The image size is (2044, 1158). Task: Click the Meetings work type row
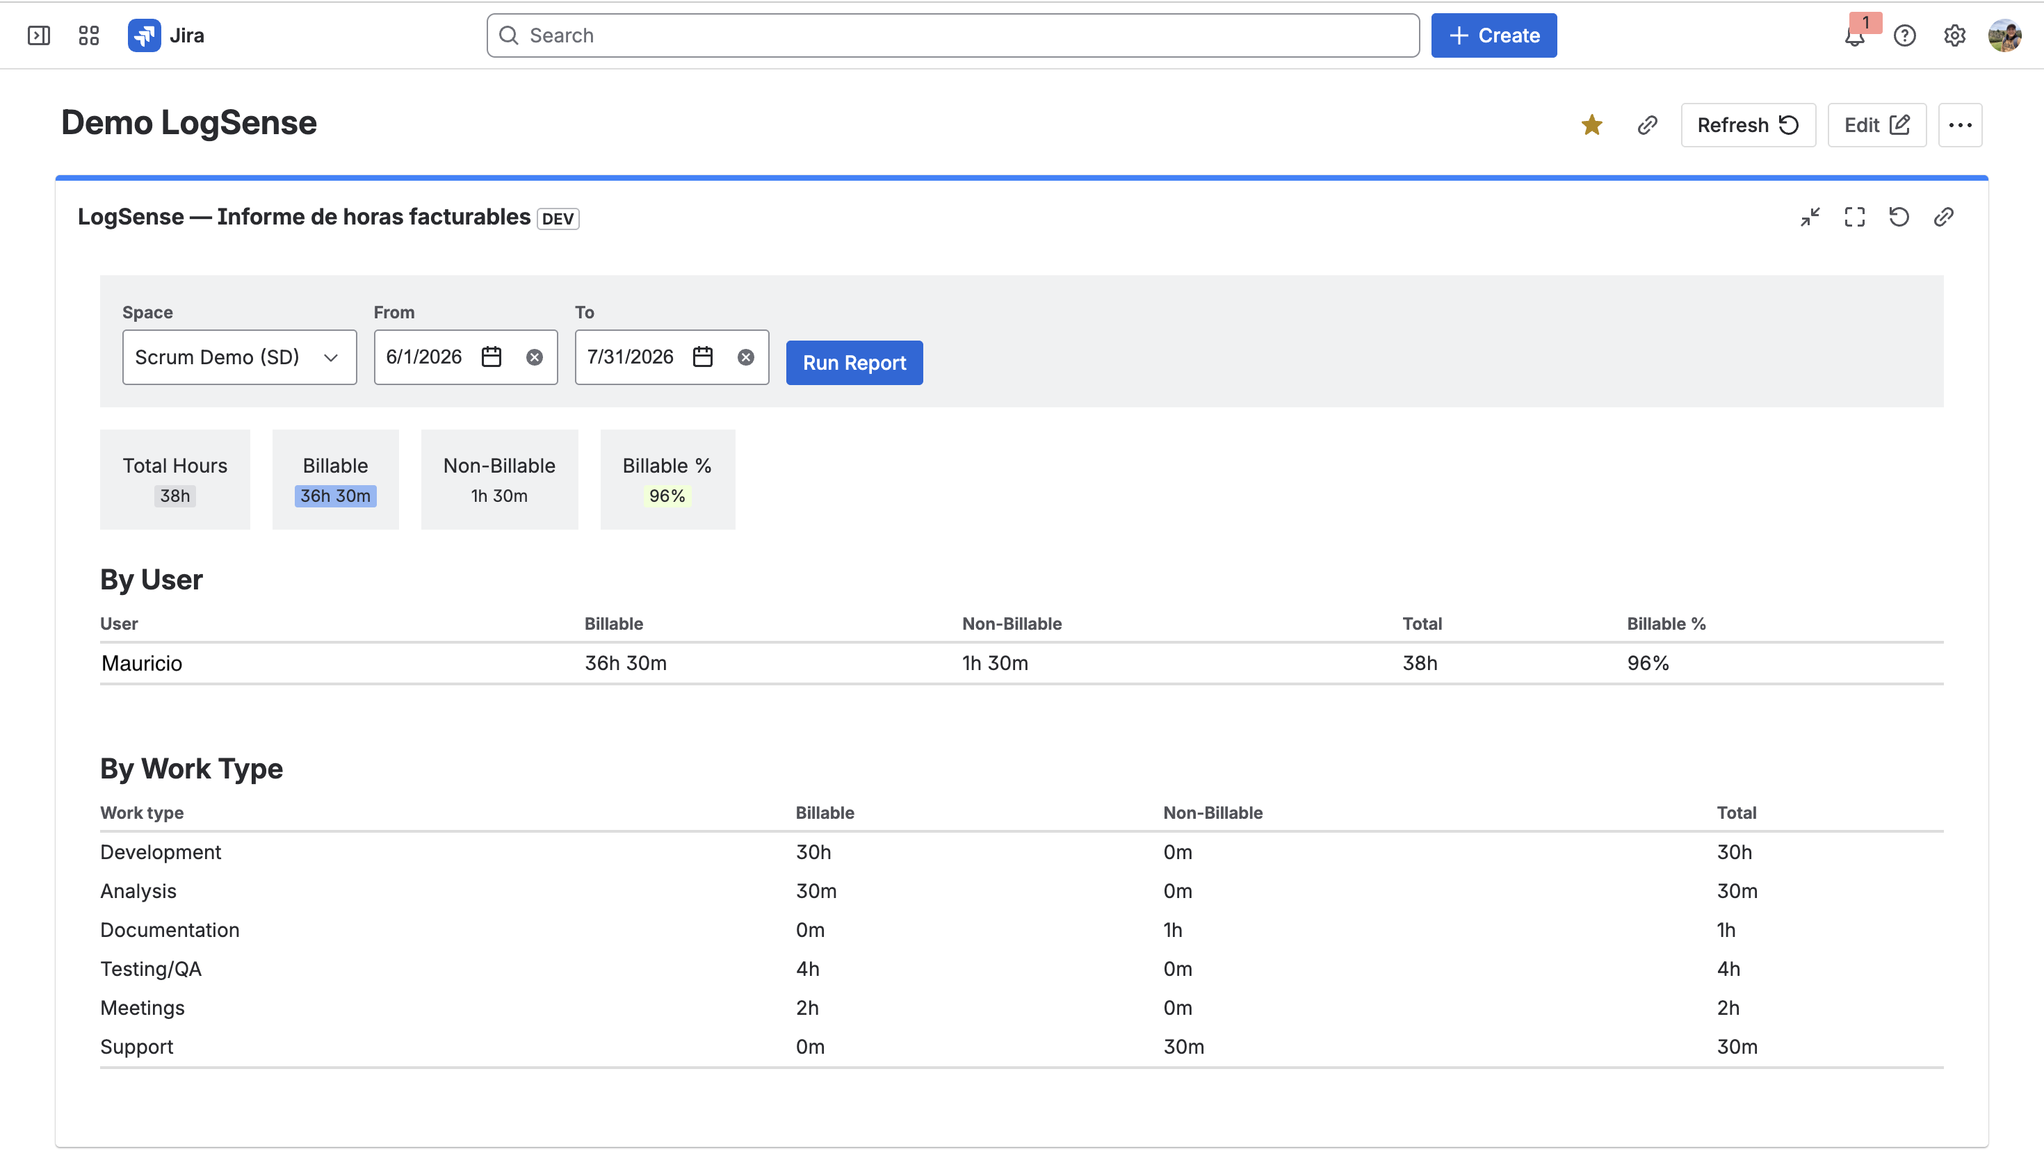click(1021, 1008)
